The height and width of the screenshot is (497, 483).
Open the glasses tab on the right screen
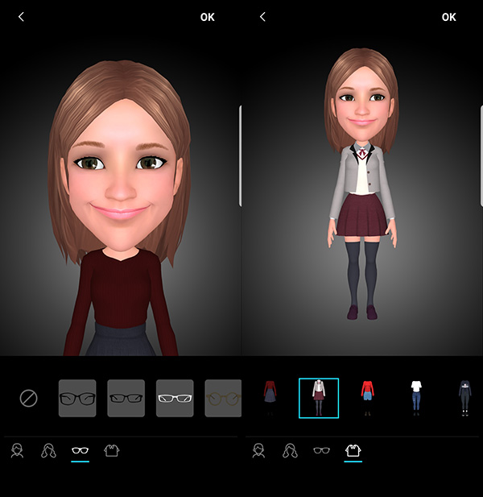click(x=321, y=451)
